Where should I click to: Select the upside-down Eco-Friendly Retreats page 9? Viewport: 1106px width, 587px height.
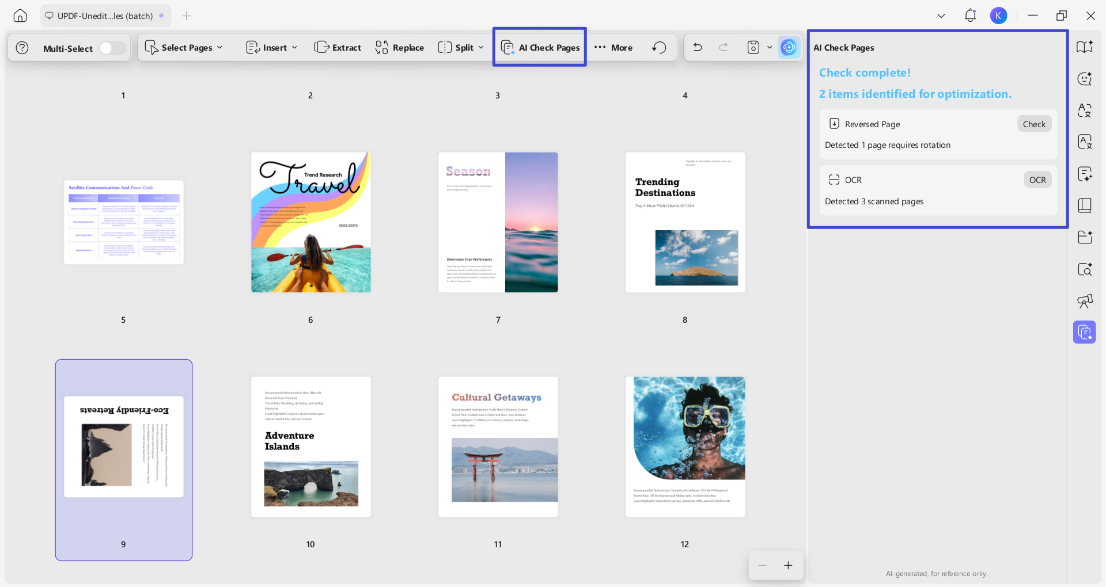click(124, 447)
